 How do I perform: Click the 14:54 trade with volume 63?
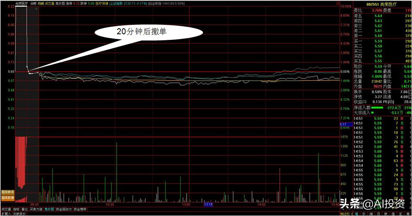tap(382, 161)
